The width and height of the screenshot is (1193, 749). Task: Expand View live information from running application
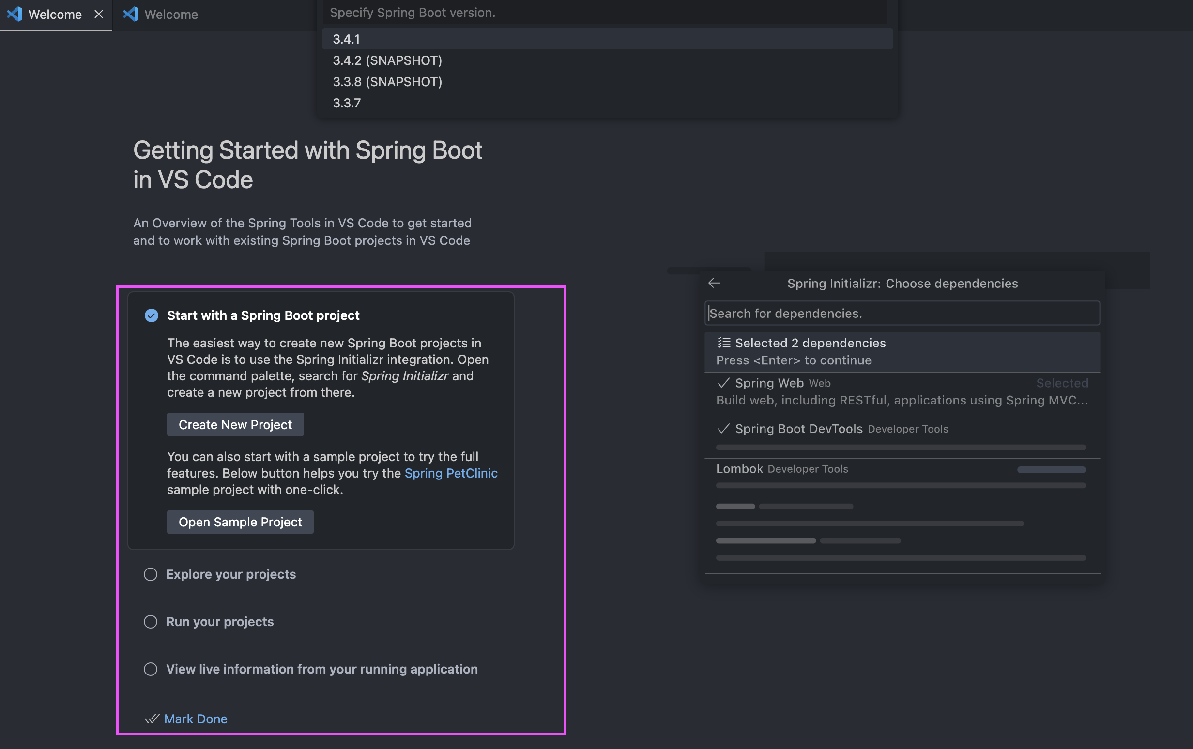click(322, 669)
